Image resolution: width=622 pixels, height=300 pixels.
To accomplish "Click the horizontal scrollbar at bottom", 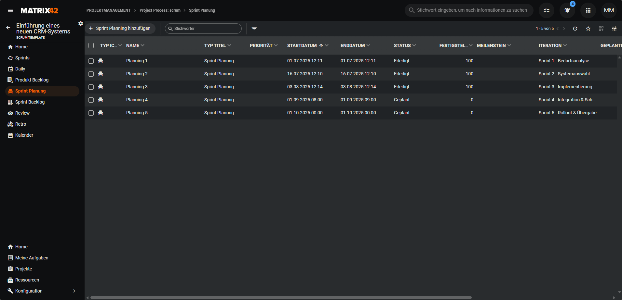I will coord(281,297).
